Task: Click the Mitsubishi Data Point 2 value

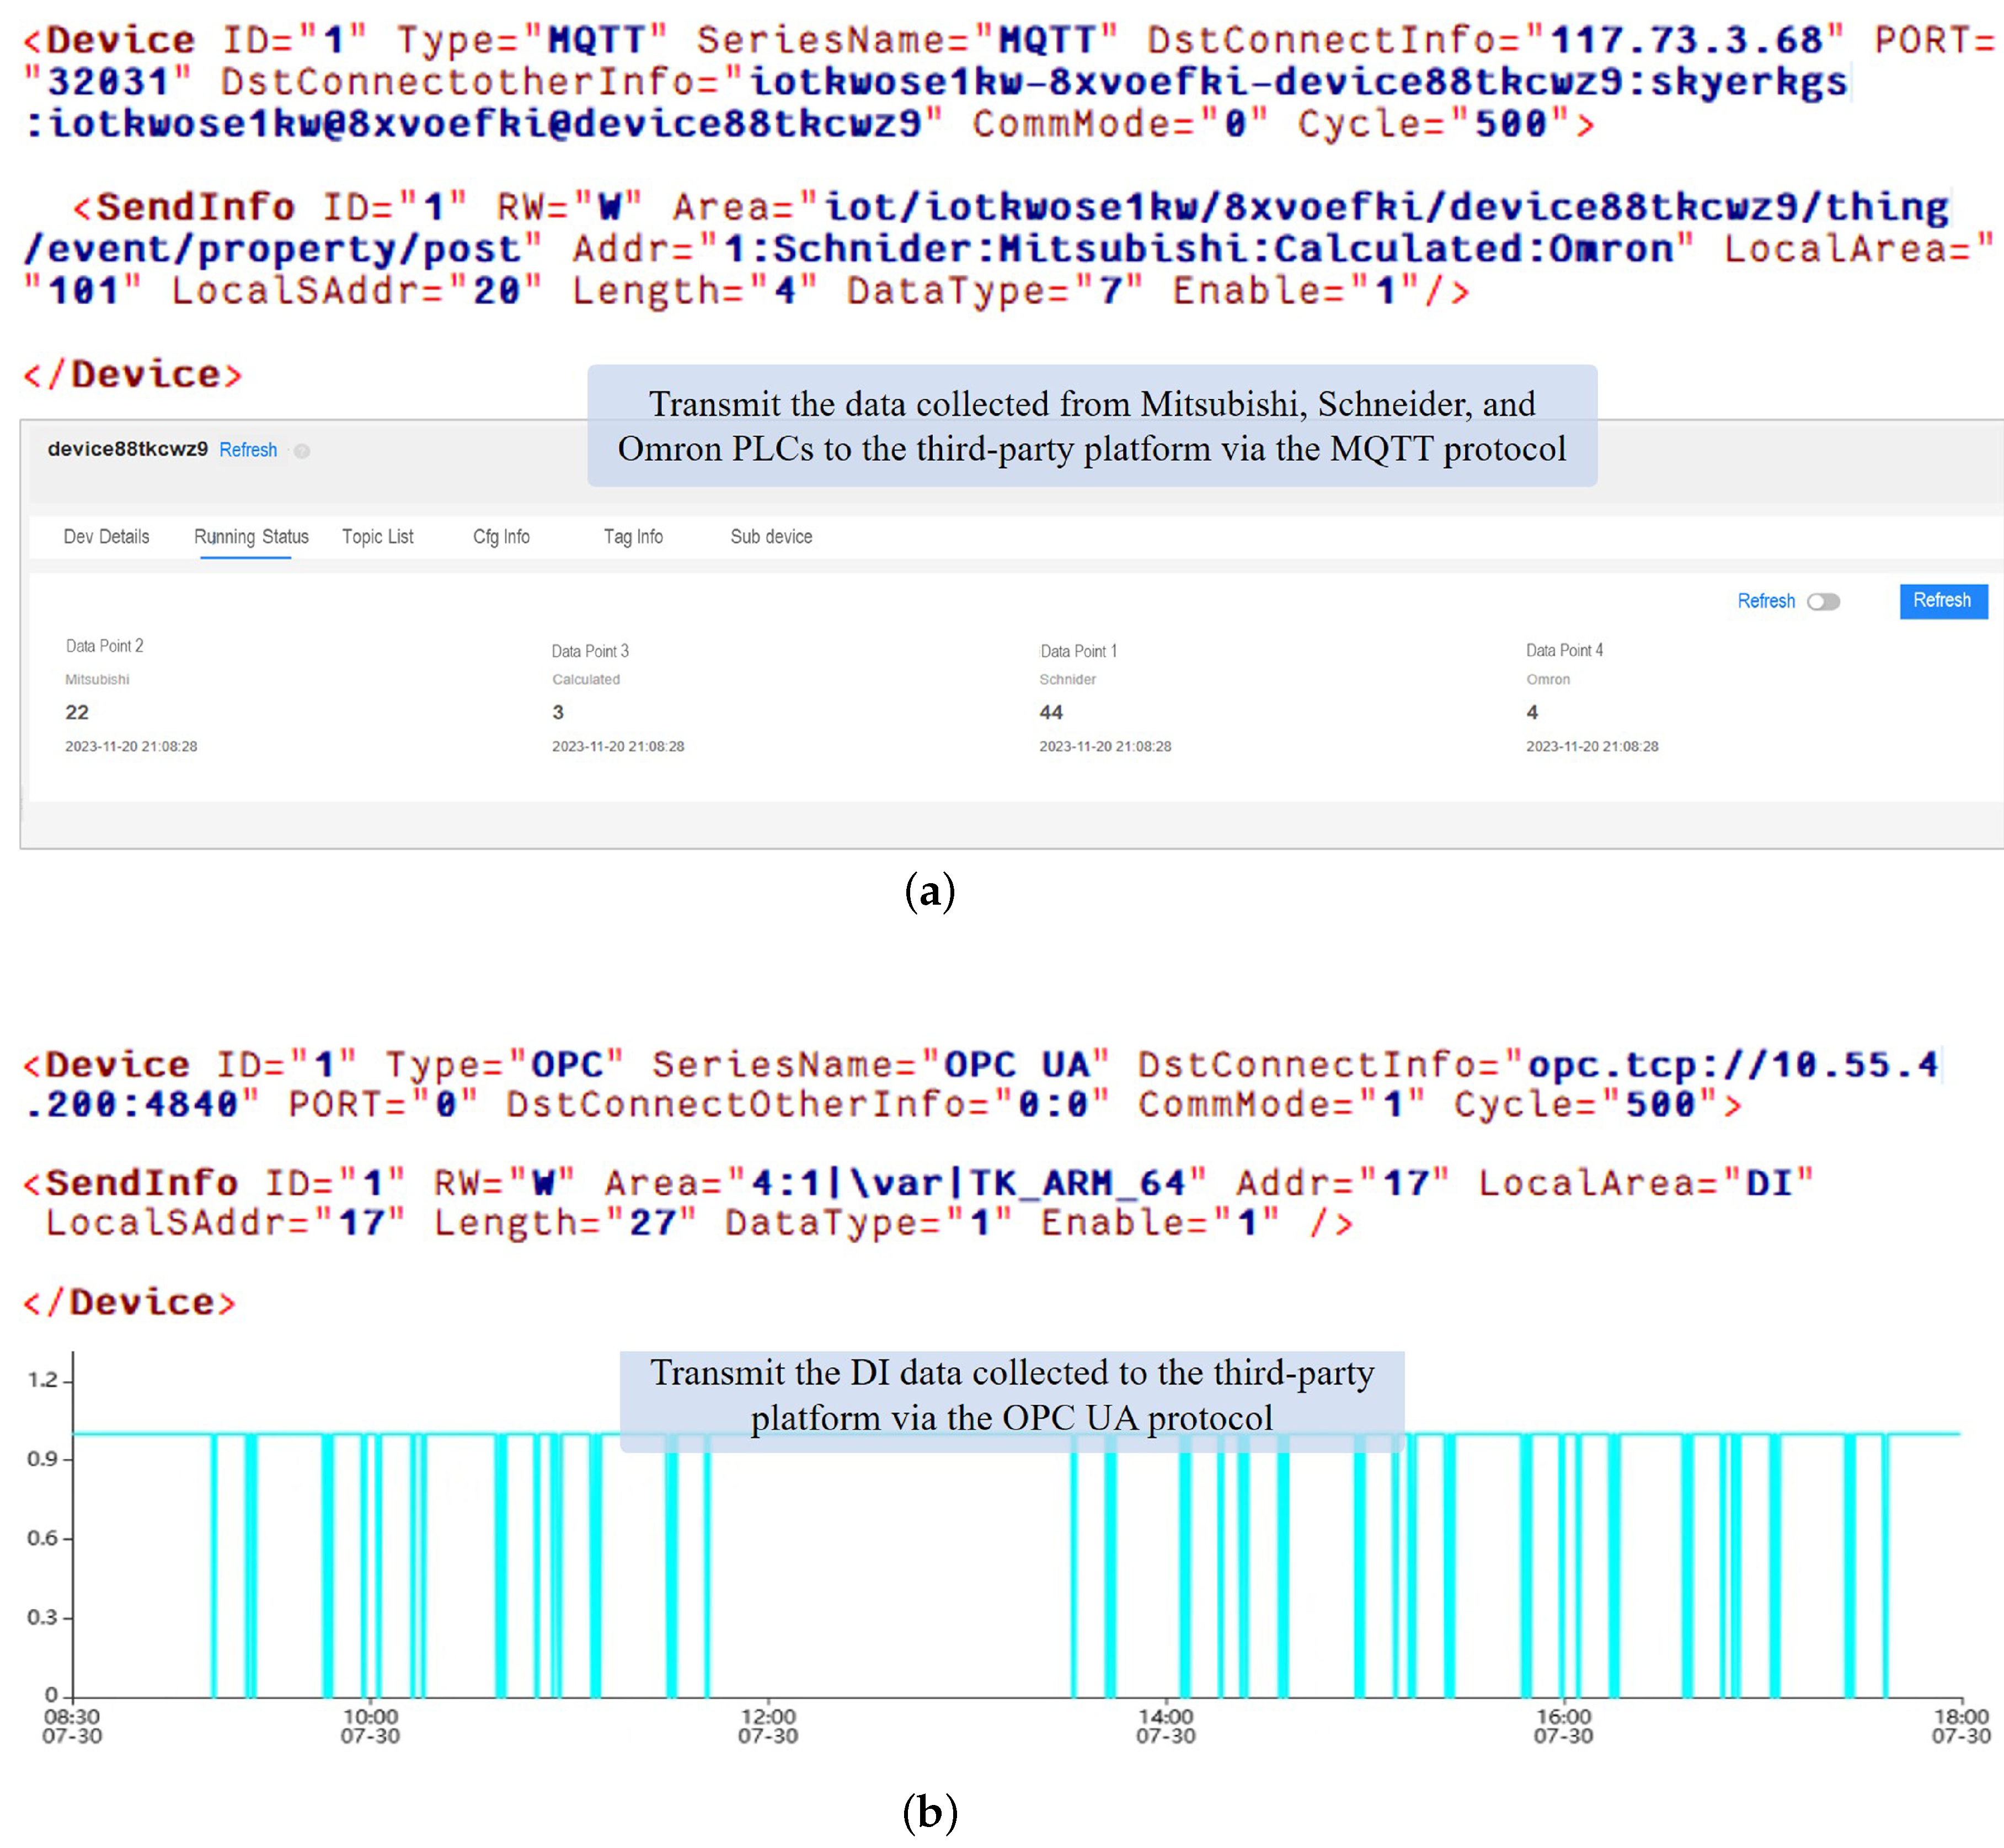Action: [77, 712]
